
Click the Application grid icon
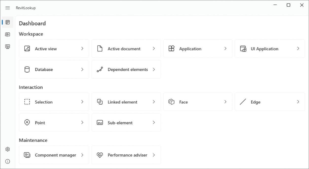click(172, 48)
